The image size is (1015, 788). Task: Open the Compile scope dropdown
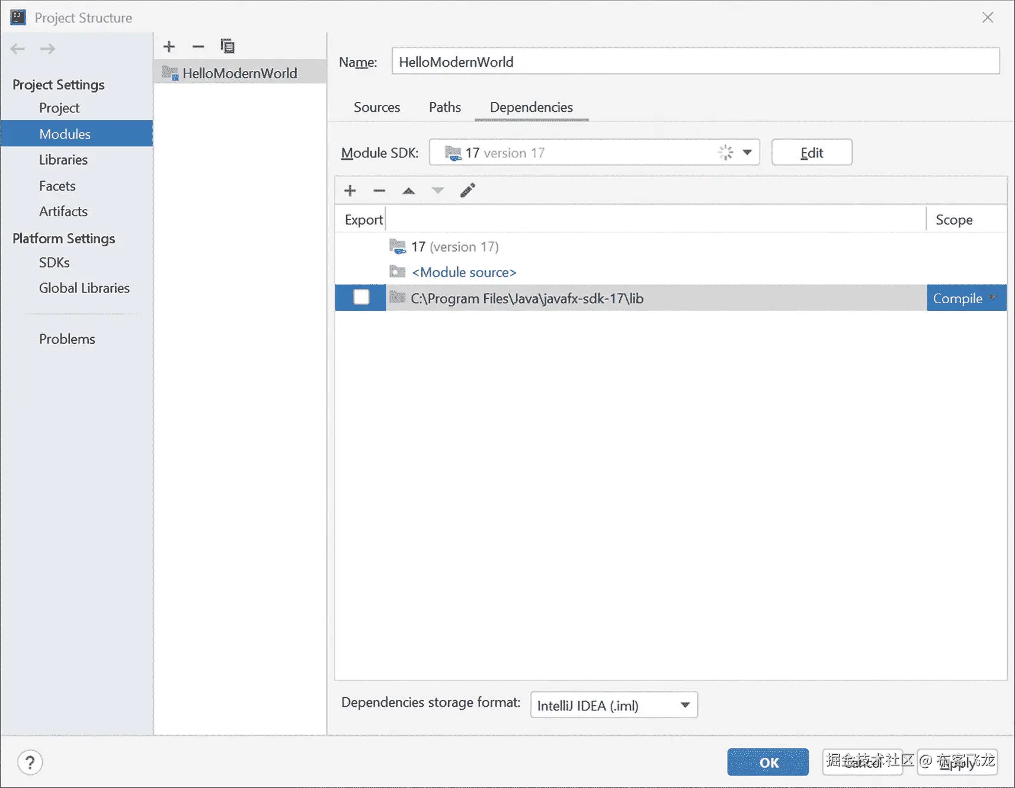966,298
